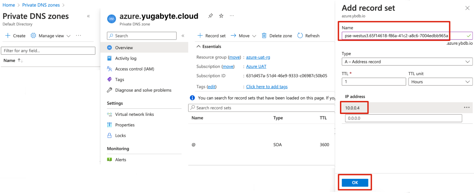
Task: Select Properties under Settings
Action: pyautogui.click(x=125, y=125)
